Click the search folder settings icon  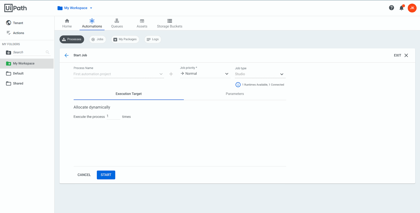pos(9,52)
